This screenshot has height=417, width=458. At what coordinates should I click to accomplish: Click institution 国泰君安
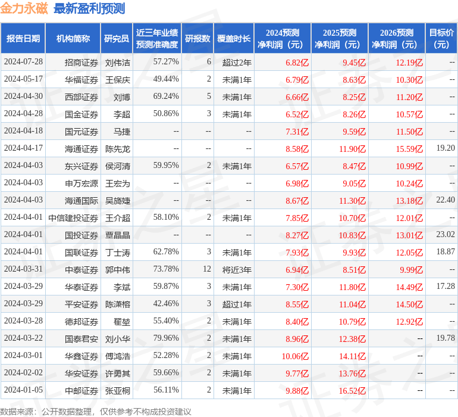pos(81,339)
